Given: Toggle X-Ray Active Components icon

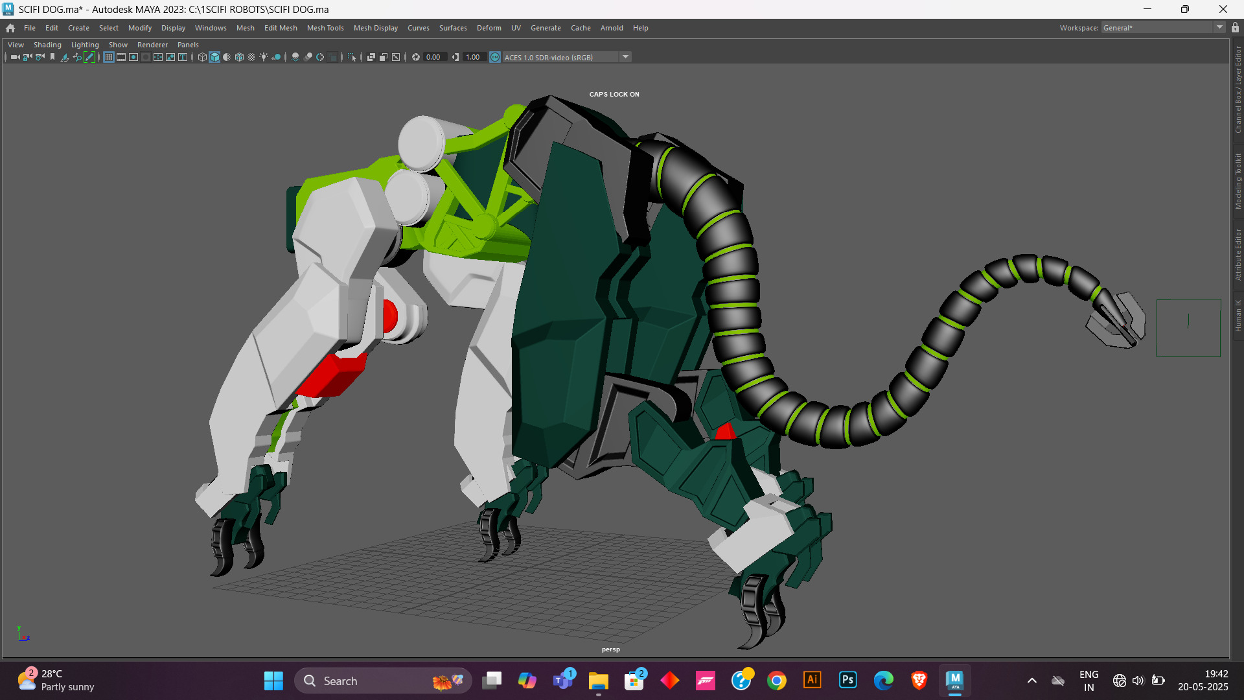Looking at the screenshot, I should tap(384, 57).
